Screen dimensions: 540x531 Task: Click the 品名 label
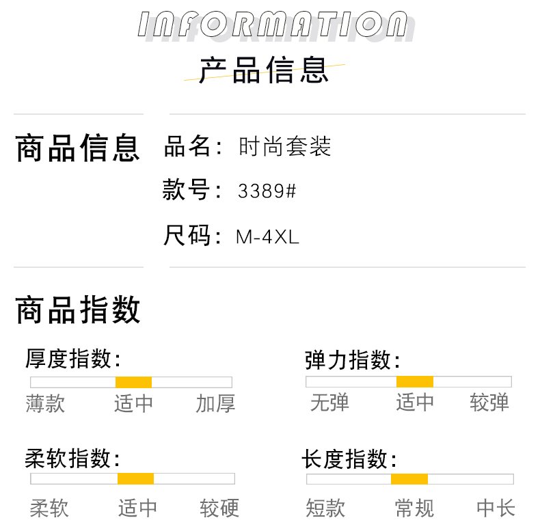pyautogui.click(x=187, y=146)
